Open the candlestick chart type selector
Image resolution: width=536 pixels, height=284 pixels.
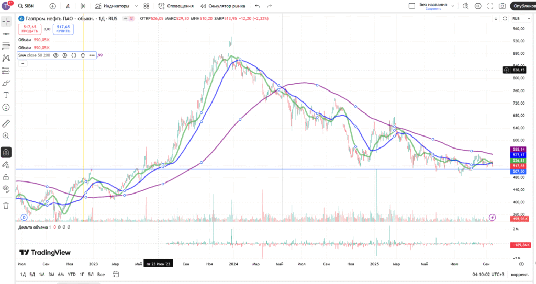click(83, 6)
